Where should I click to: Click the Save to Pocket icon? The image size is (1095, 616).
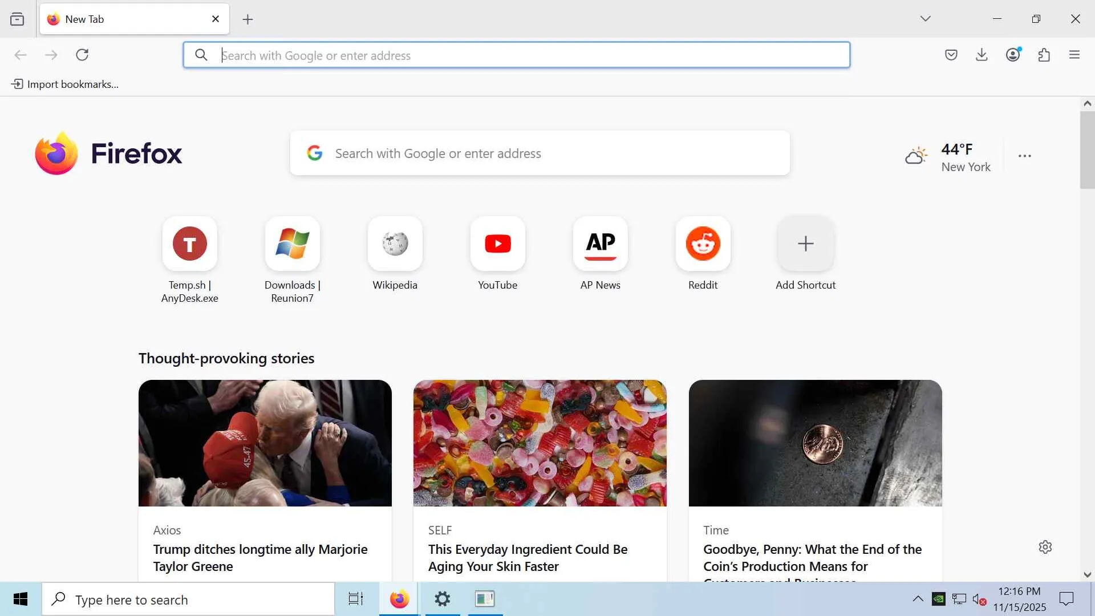pyautogui.click(x=951, y=55)
